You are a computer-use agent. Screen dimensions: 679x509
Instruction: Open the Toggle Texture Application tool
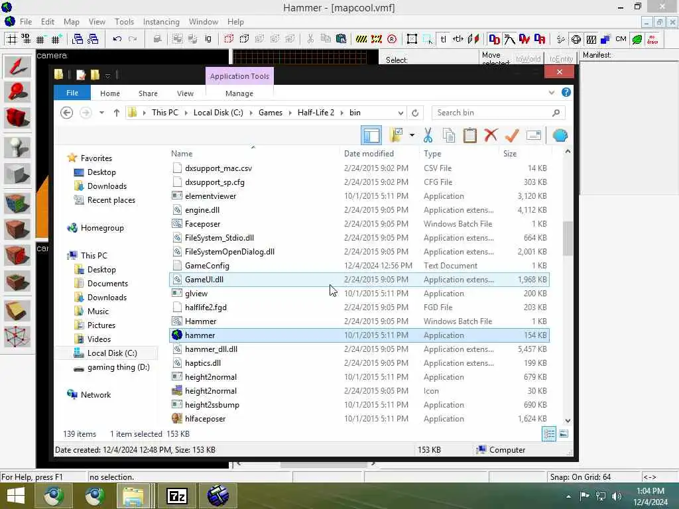coord(17,203)
